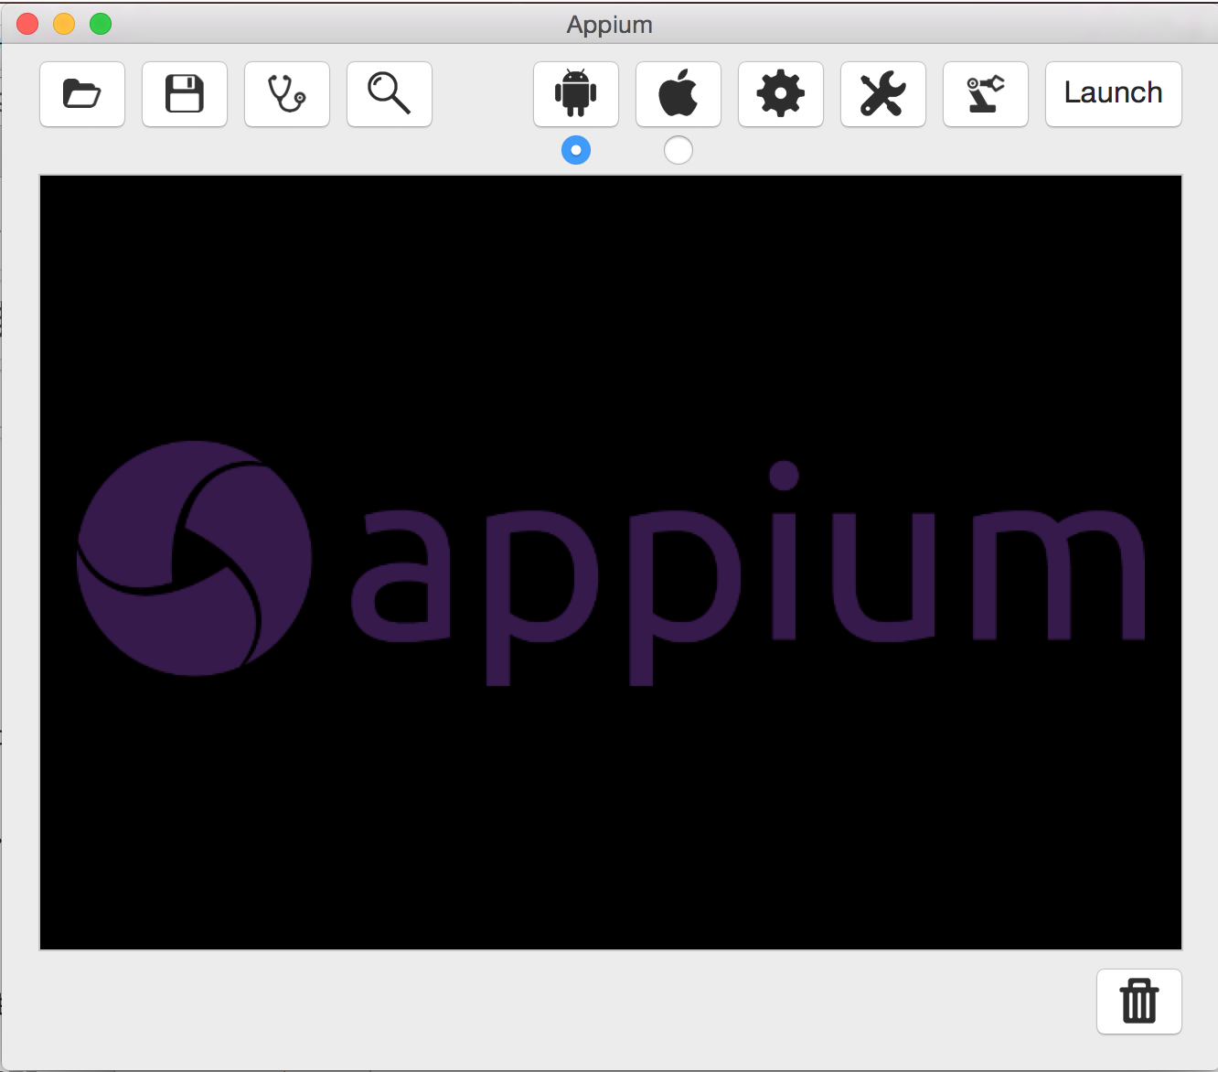Run Appium Doctor diagnostics
This screenshot has width=1218, height=1072.
286,93
